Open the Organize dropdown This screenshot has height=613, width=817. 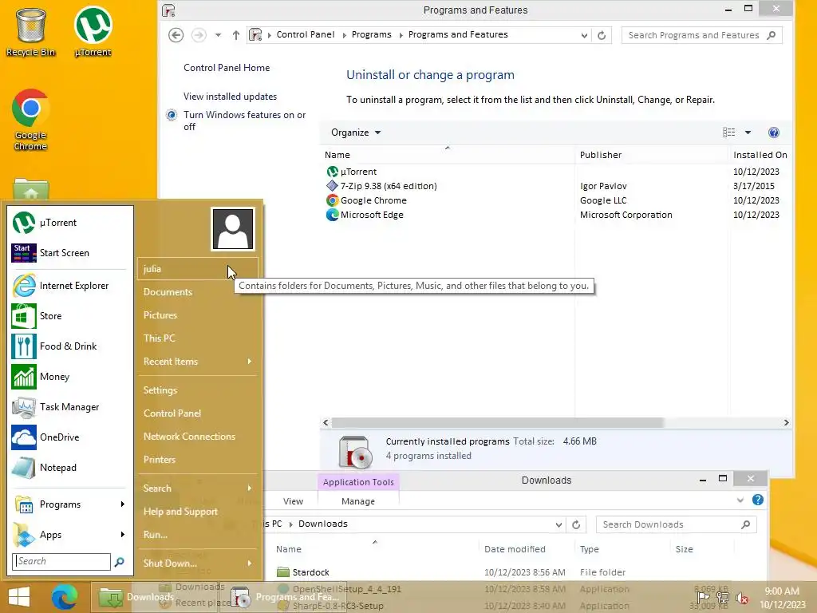pos(355,132)
